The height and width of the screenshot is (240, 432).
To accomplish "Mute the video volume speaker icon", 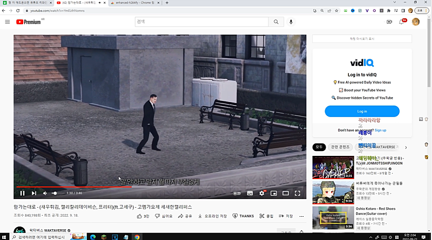I will coord(45,193).
